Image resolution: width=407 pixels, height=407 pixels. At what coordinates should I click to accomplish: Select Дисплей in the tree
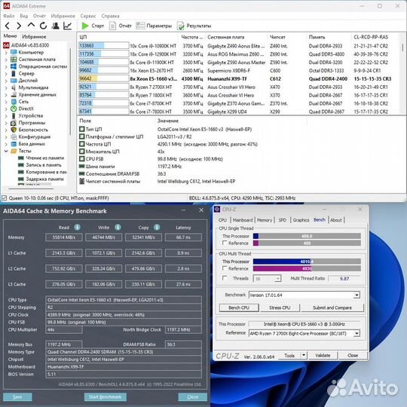(x=28, y=81)
